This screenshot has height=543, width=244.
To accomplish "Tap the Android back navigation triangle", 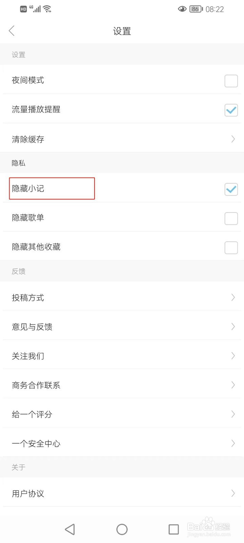I will tap(70, 529).
